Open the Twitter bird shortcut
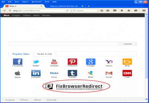 (36, 62)
